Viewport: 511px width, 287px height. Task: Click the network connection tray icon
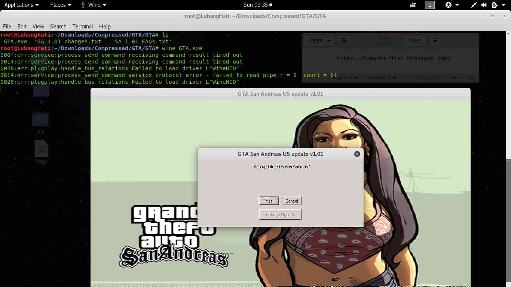tap(474, 5)
